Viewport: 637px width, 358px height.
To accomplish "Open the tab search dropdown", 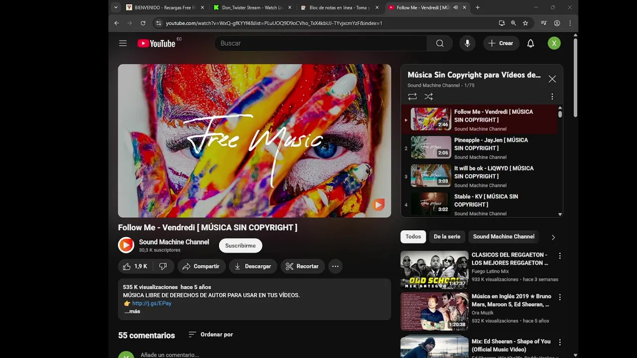I will [115, 7].
